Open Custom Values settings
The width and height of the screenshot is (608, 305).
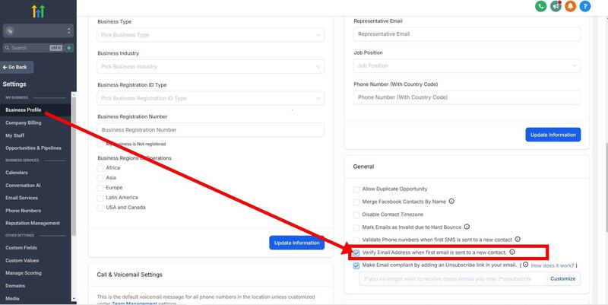pyautogui.click(x=22, y=260)
